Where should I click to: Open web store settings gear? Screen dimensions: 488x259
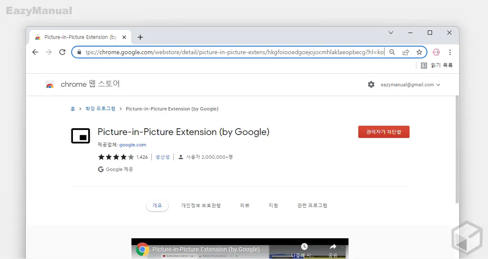coord(371,85)
